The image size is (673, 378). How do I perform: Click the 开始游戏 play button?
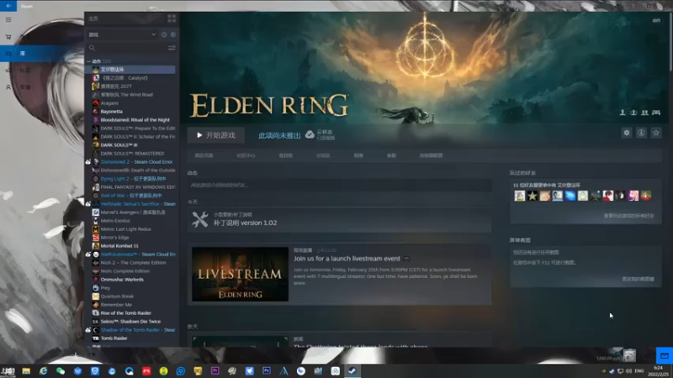[216, 135]
